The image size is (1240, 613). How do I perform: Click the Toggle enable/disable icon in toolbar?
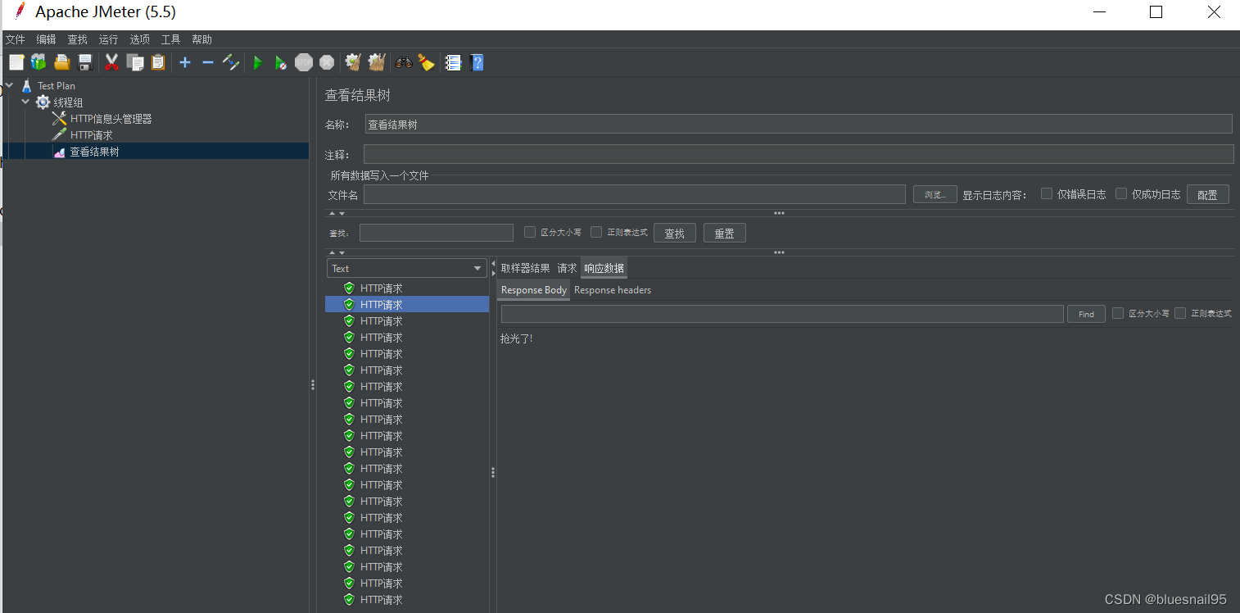[231, 62]
